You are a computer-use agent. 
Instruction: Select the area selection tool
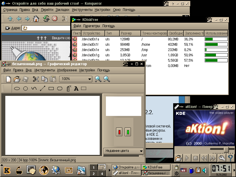(x=84, y=88)
